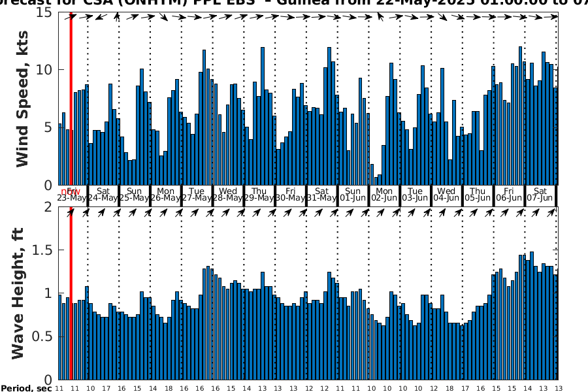Click the 'Wind Speed, kts' axis title
The width and height of the screenshot is (588, 392).
point(22,99)
